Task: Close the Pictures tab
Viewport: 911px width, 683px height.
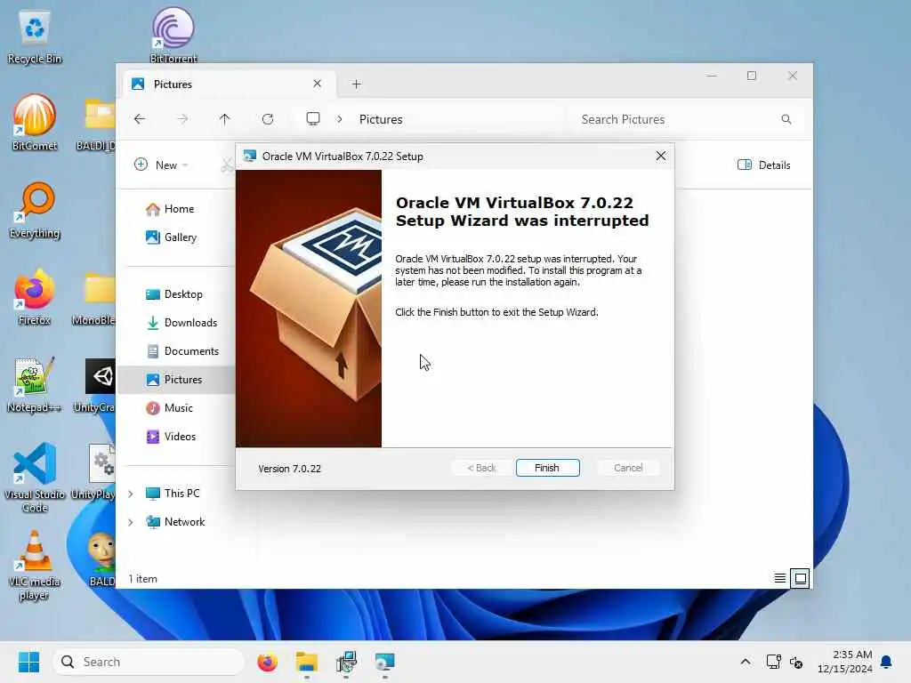Action: pos(318,84)
